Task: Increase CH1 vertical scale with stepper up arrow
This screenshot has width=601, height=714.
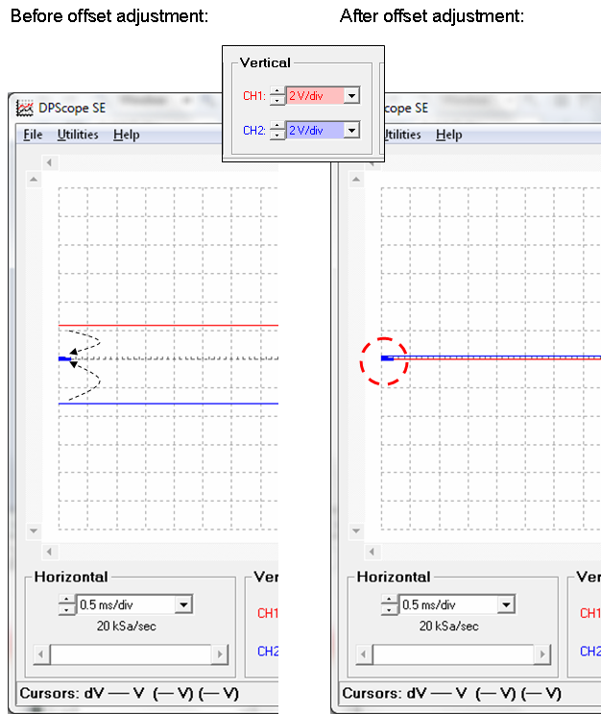Action: tap(277, 91)
